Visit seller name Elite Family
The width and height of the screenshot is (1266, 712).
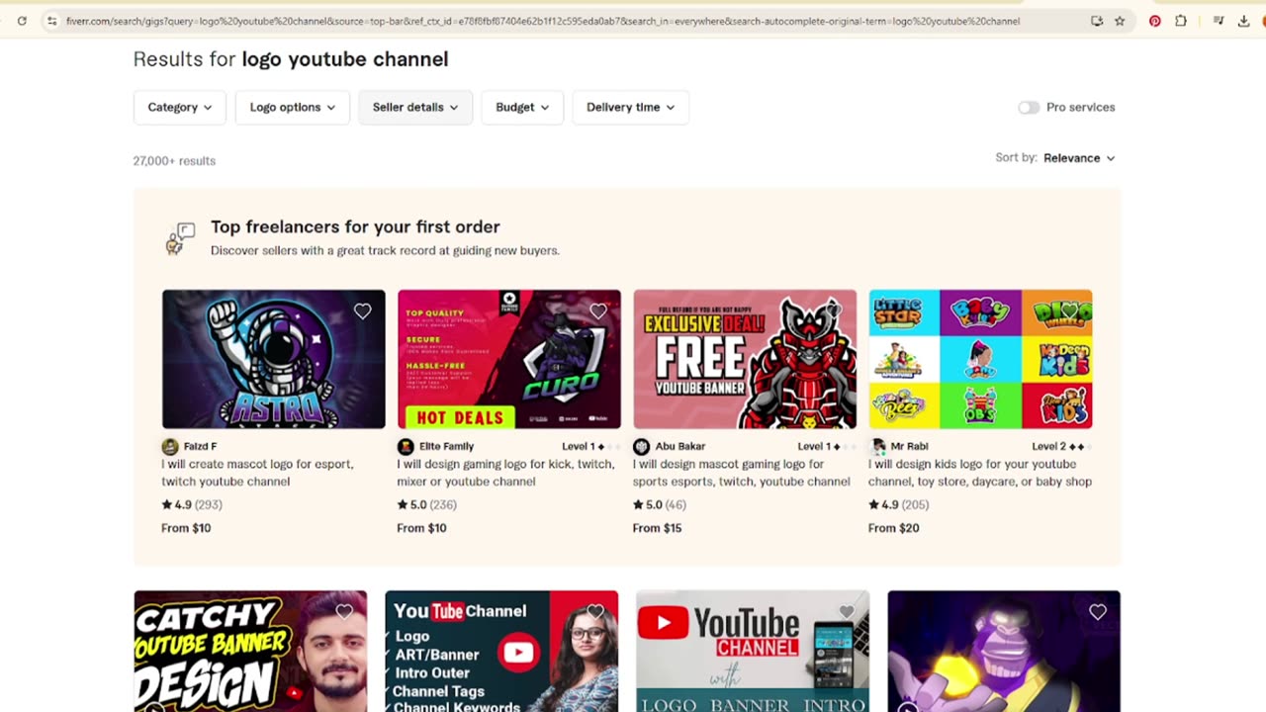pos(446,447)
